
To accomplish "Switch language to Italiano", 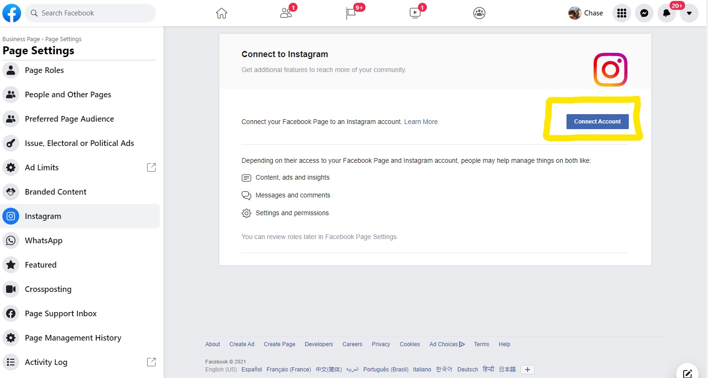I will [x=422, y=370].
